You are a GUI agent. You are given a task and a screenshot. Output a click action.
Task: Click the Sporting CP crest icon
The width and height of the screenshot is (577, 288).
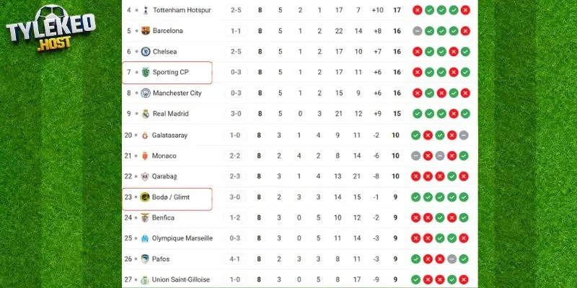click(x=145, y=72)
